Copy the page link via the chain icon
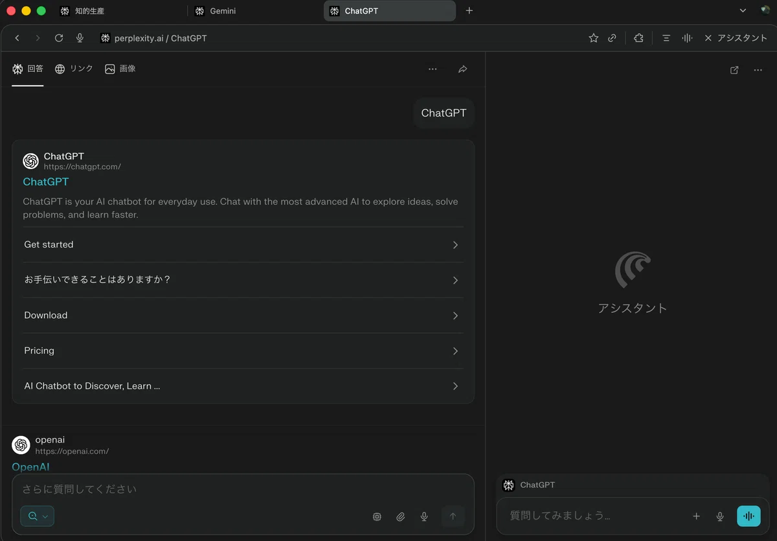 coord(612,38)
